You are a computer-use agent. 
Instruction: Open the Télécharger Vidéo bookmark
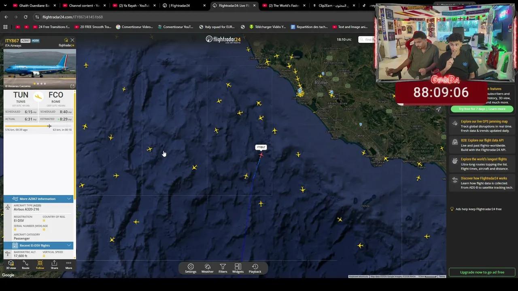point(267,27)
